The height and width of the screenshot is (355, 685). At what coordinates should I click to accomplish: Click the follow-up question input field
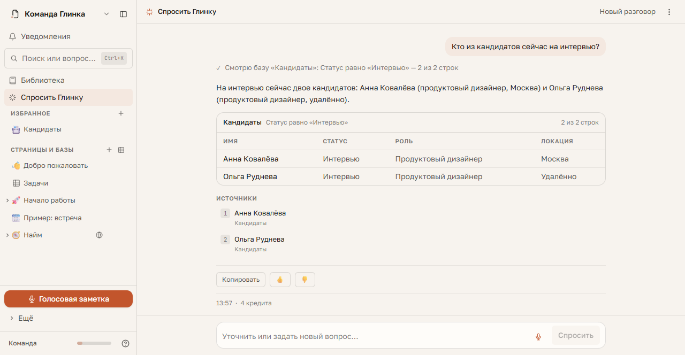(375, 336)
